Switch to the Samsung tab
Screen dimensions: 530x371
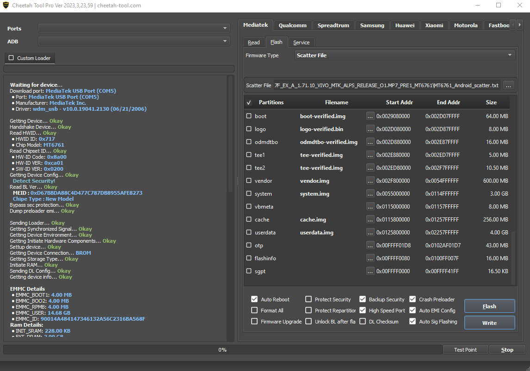click(x=372, y=25)
